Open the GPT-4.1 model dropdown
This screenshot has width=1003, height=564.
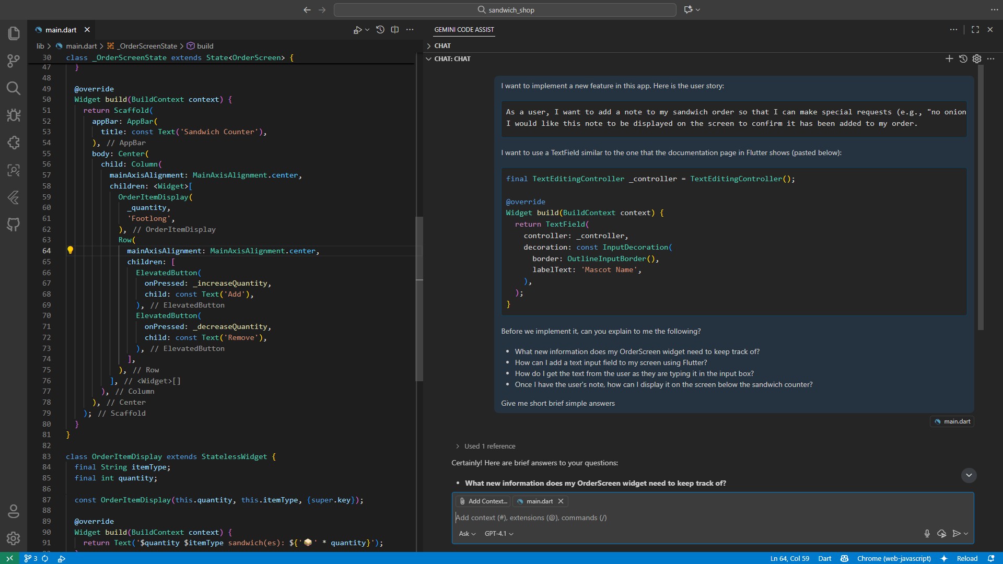499,534
